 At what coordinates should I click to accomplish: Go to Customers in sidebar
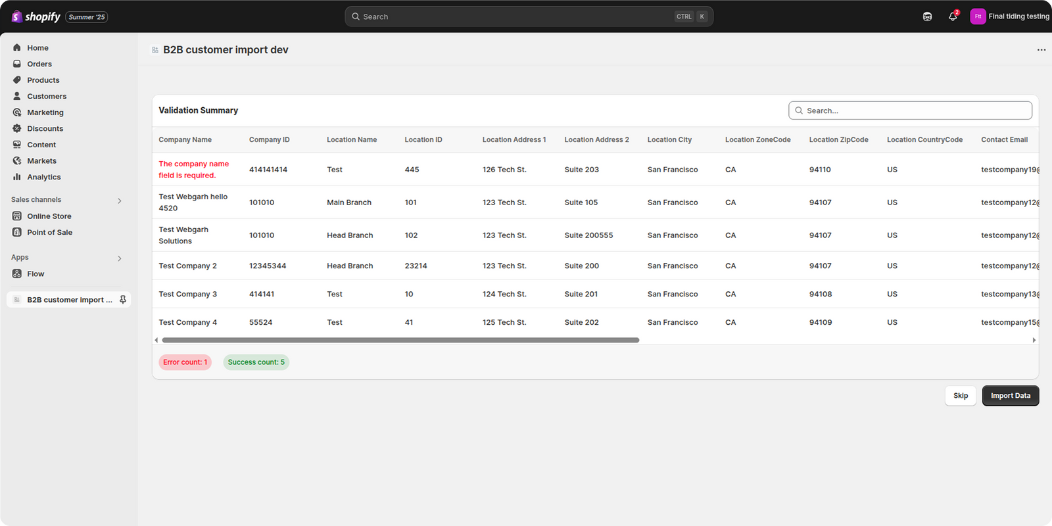pos(47,96)
